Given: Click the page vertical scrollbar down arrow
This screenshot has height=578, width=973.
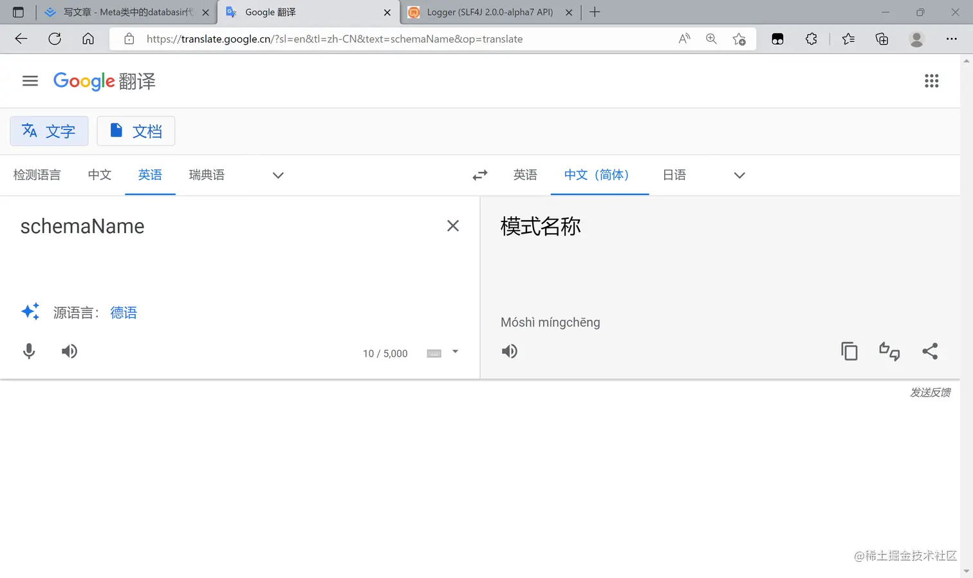Looking at the screenshot, I should [966, 572].
